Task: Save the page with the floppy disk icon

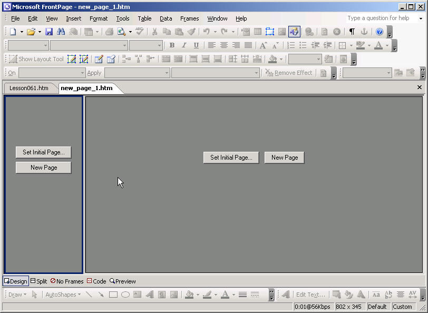Action: (x=49, y=32)
